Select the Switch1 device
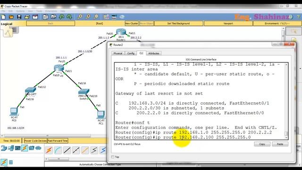The image size is (302, 170). 84,91
